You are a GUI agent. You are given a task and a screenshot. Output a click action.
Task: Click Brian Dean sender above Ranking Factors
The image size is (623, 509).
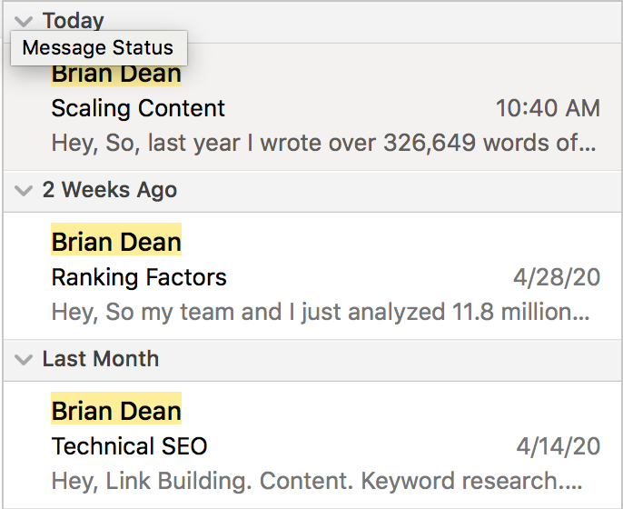pyautogui.click(x=116, y=242)
